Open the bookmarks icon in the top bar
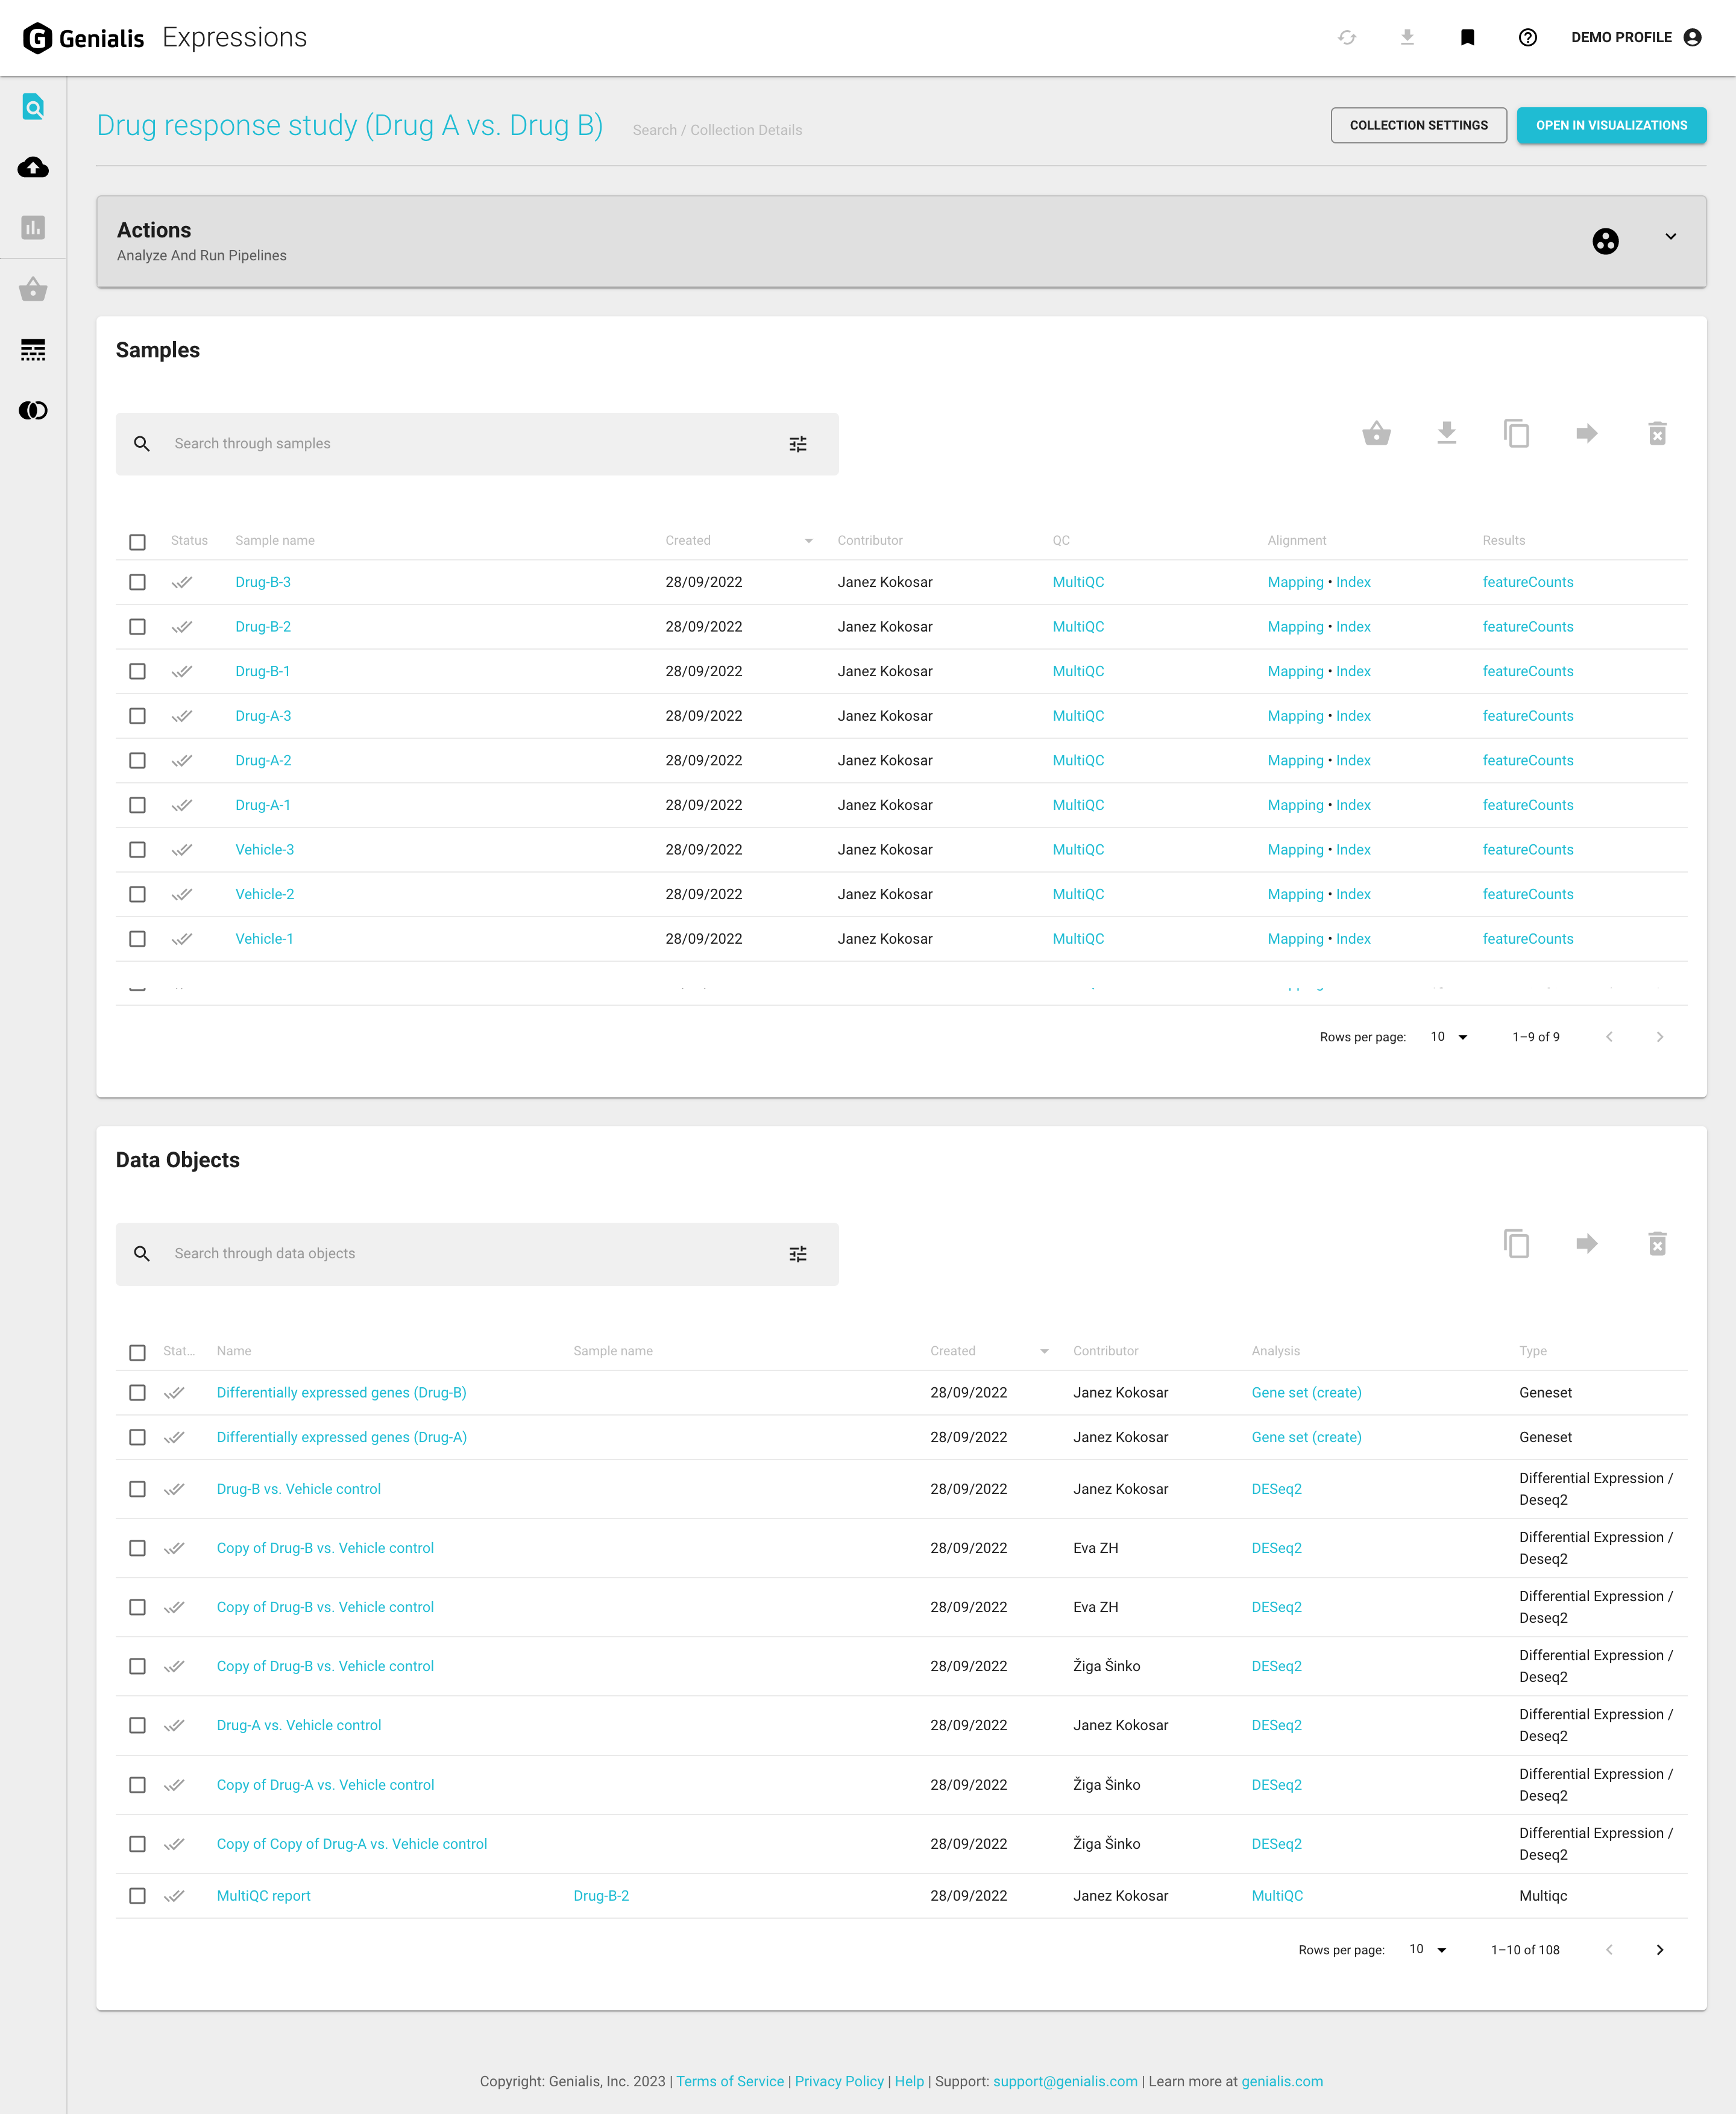 pyautogui.click(x=1467, y=37)
